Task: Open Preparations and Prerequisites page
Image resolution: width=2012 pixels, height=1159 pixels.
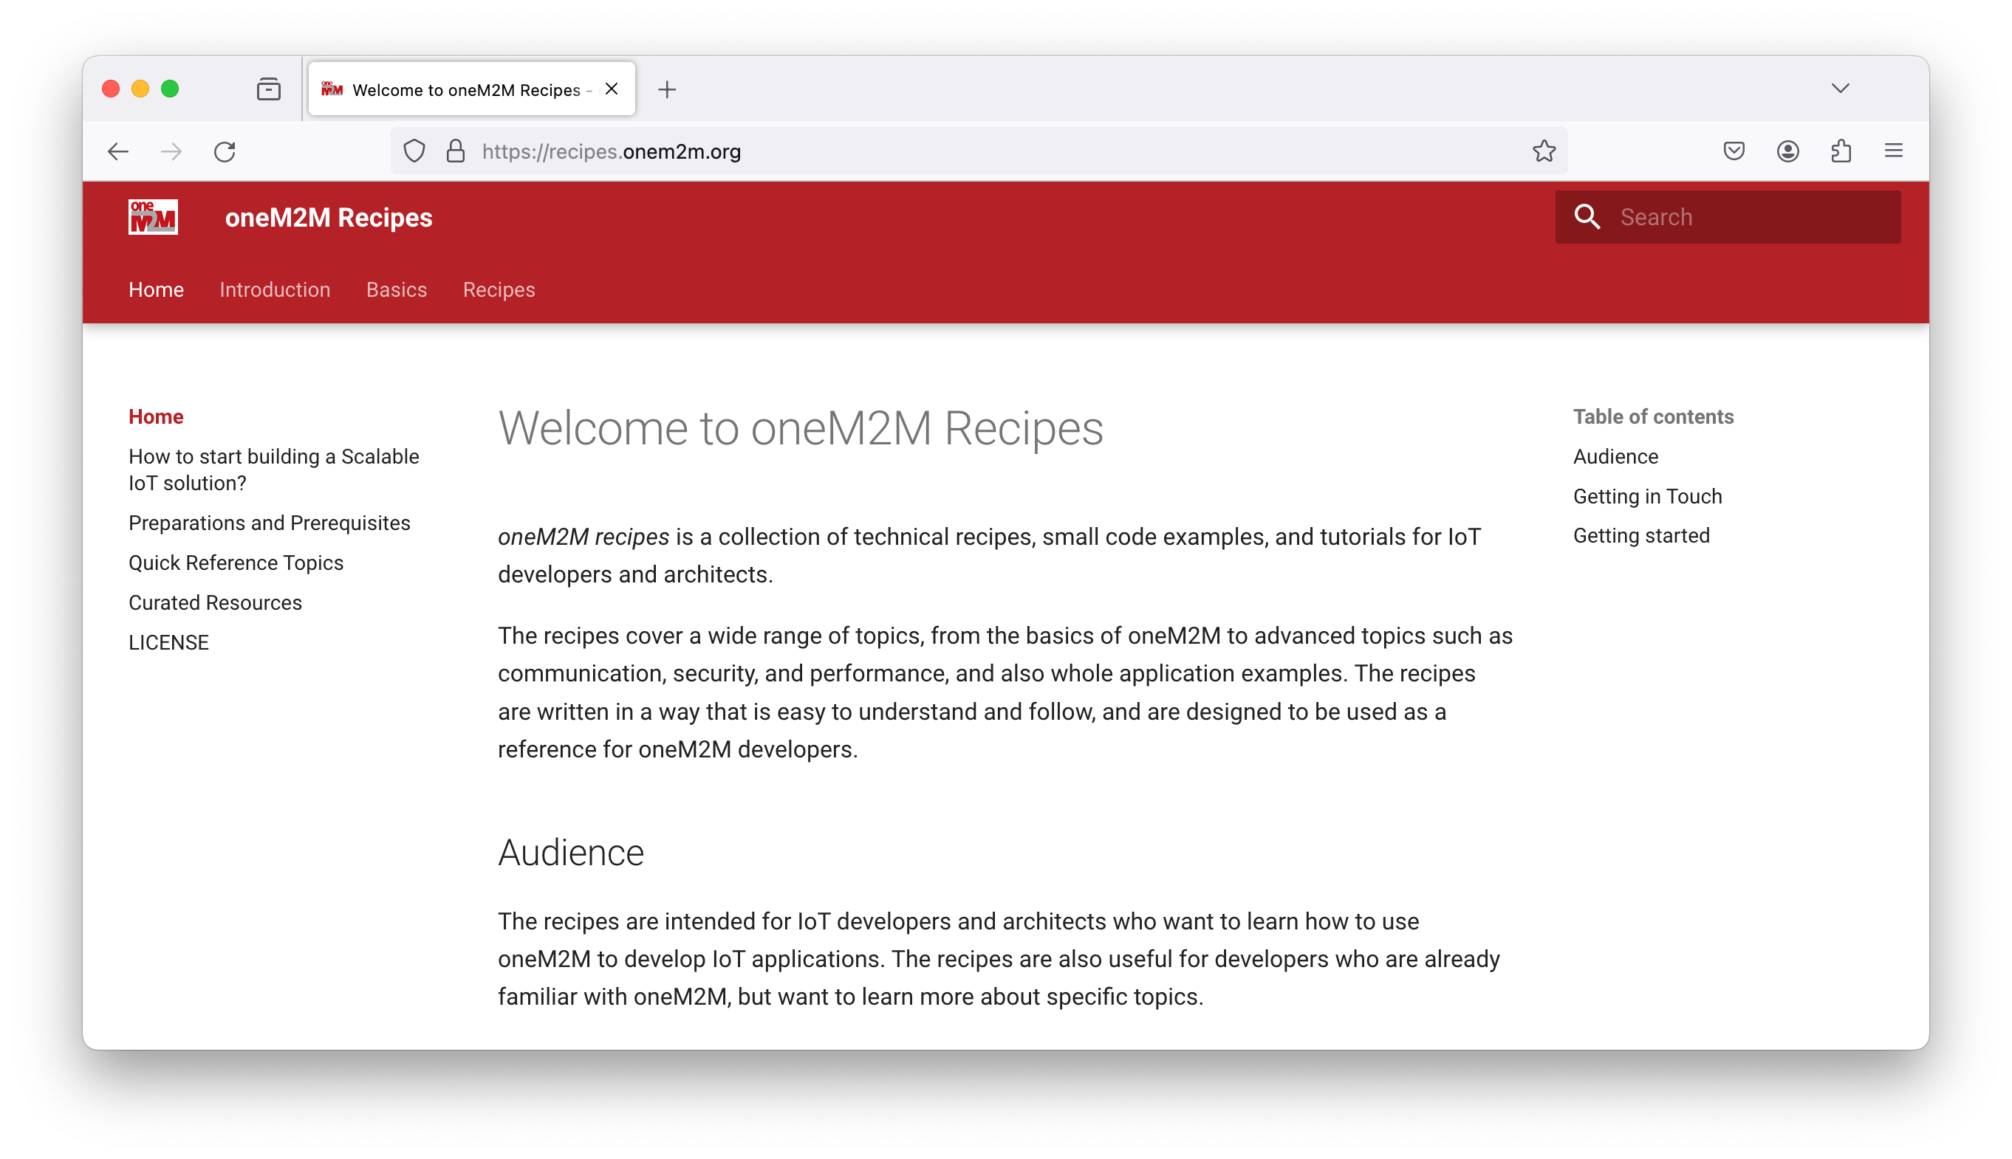Action: pyautogui.click(x=269, y=523)
